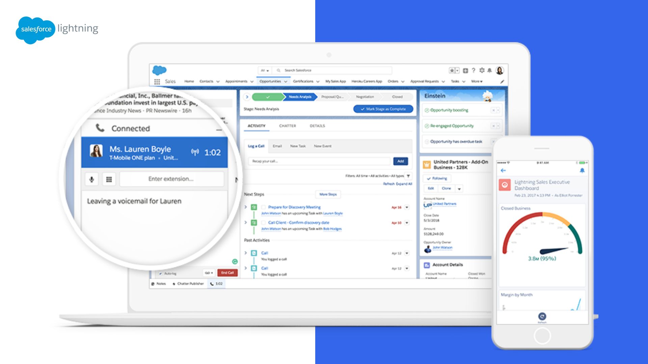This screenshot has height=364, width=648.
Task: Open the Home navigation tab
Action: (189, 82)
